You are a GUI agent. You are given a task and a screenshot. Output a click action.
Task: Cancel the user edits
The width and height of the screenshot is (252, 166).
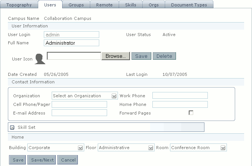tap(67, 160)
